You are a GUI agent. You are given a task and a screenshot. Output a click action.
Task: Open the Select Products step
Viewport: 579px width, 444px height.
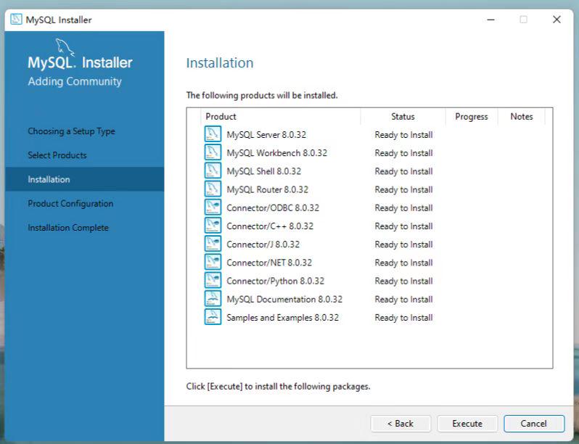pyautogui.click(x=57, y=155)
